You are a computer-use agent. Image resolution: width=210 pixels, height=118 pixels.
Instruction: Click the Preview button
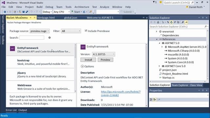105,60
